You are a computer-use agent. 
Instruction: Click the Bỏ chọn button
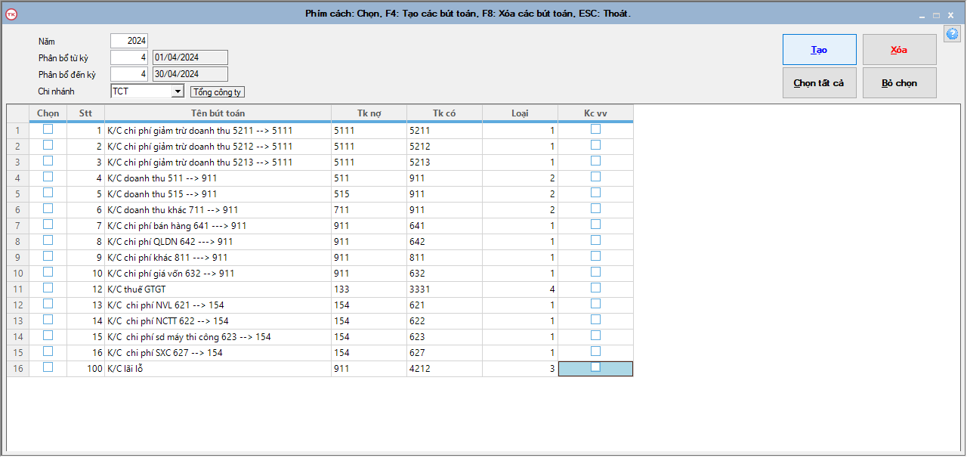899,83
